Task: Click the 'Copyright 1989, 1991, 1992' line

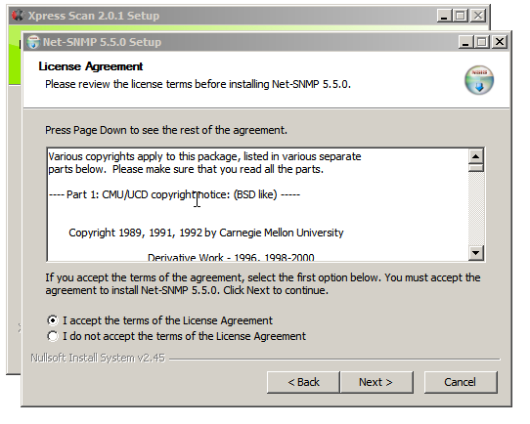Action: 206,233
